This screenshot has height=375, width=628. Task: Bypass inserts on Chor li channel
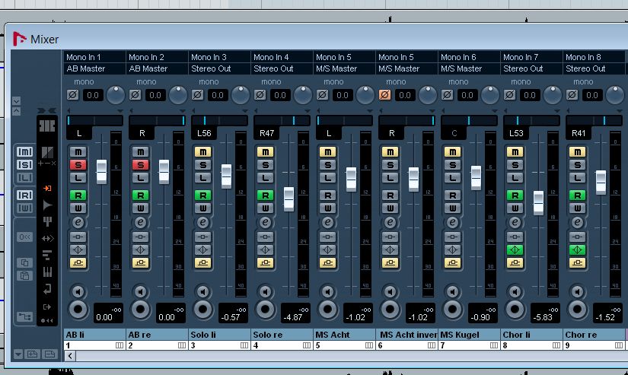click(515, 236)
